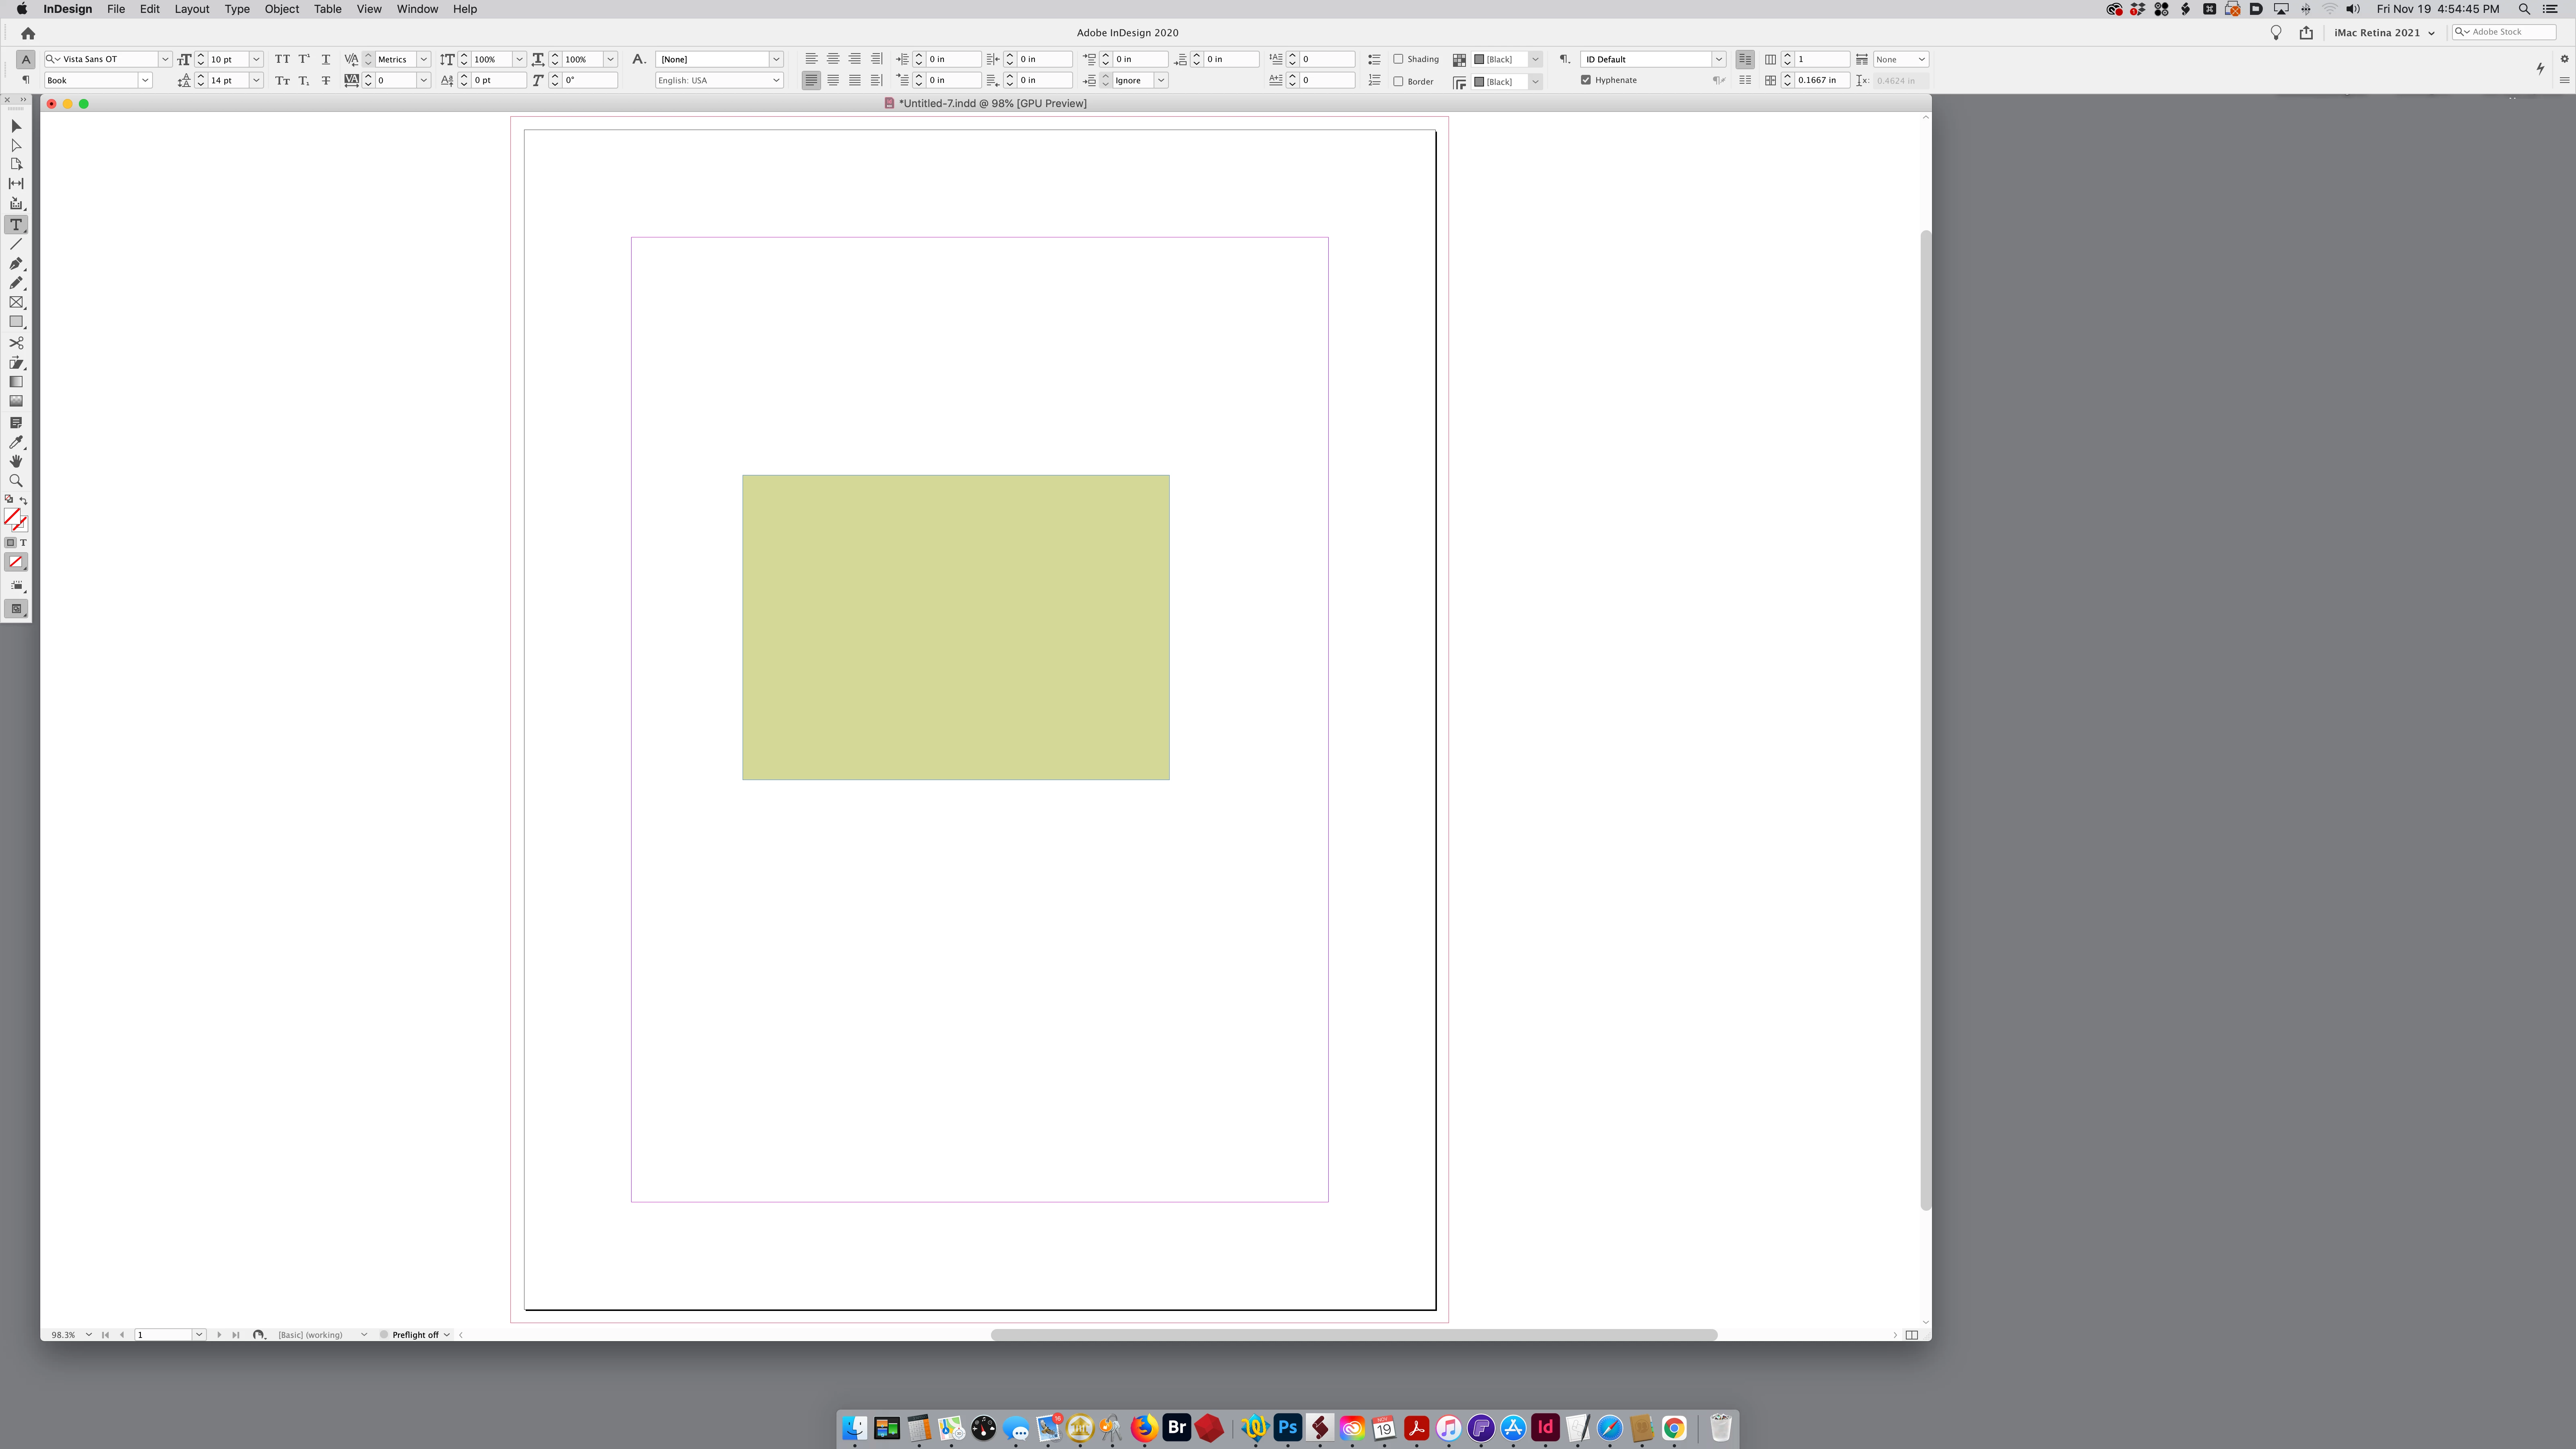Pick the Rectangle Frame tool
2576x1449 pixels.
coord(16,302)
